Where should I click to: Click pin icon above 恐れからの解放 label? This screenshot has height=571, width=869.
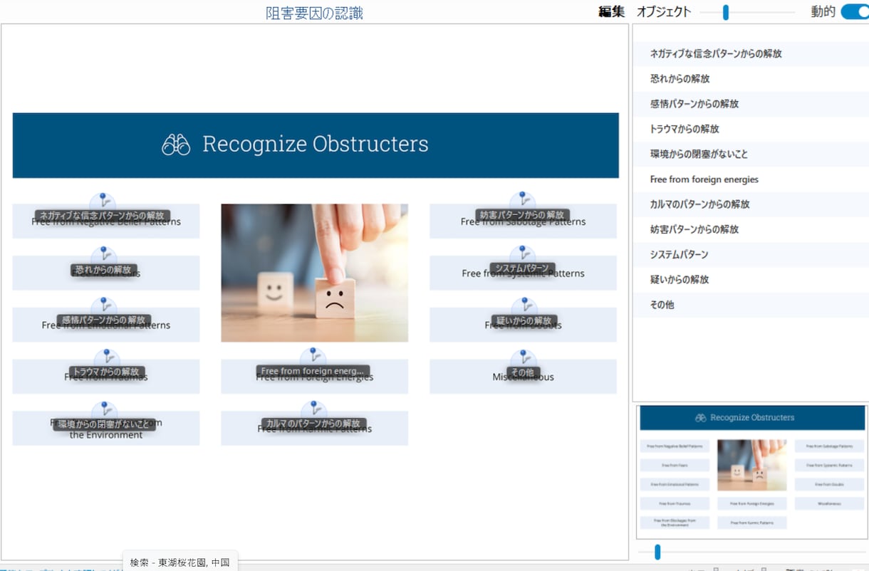coord(104,256)
